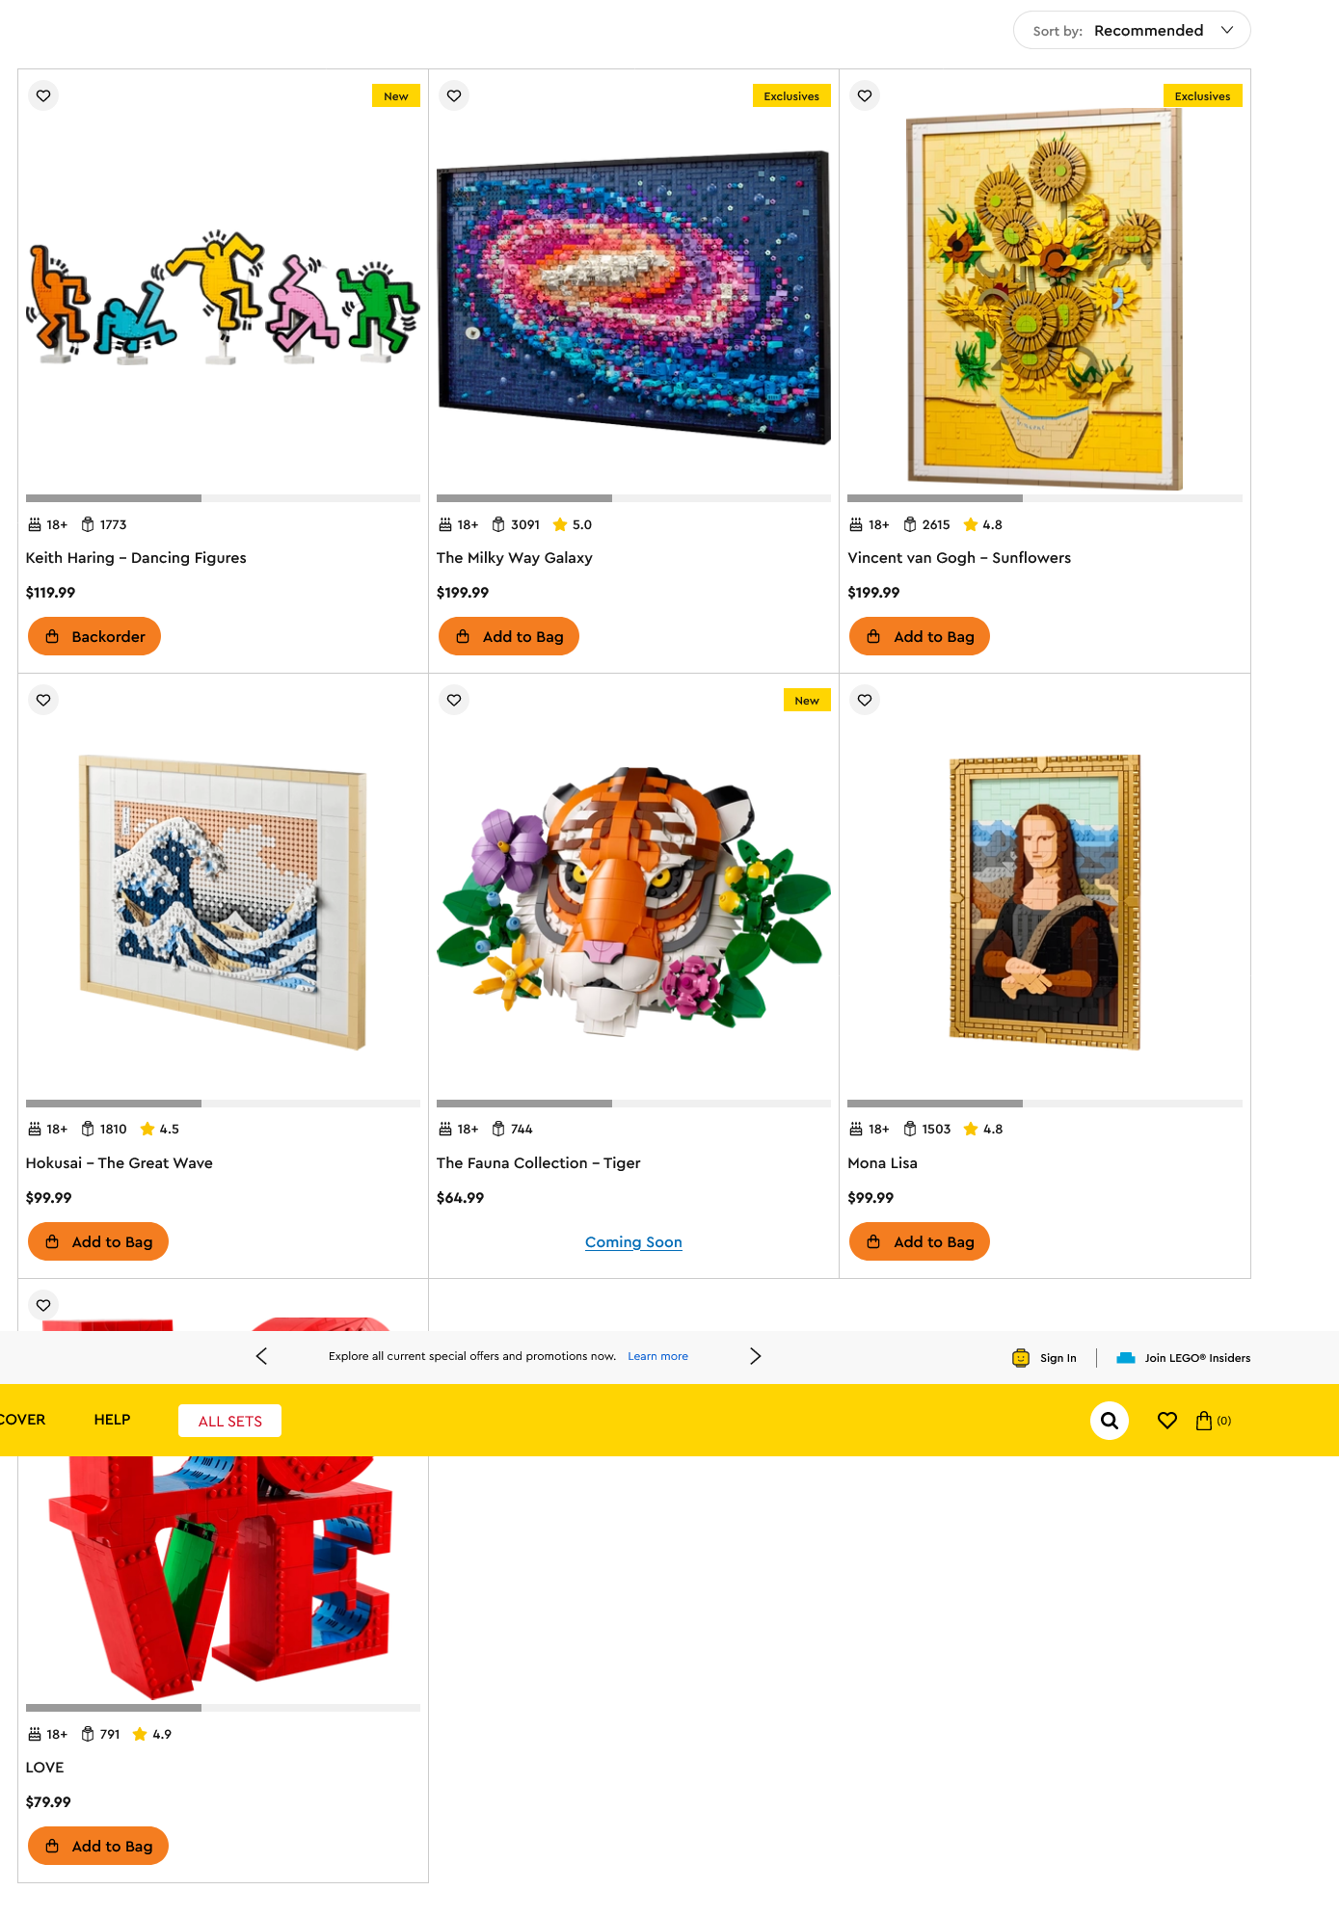
Task: Click the Join LEGO Insiders brick icon
Action: [x=1126, y=1358]
